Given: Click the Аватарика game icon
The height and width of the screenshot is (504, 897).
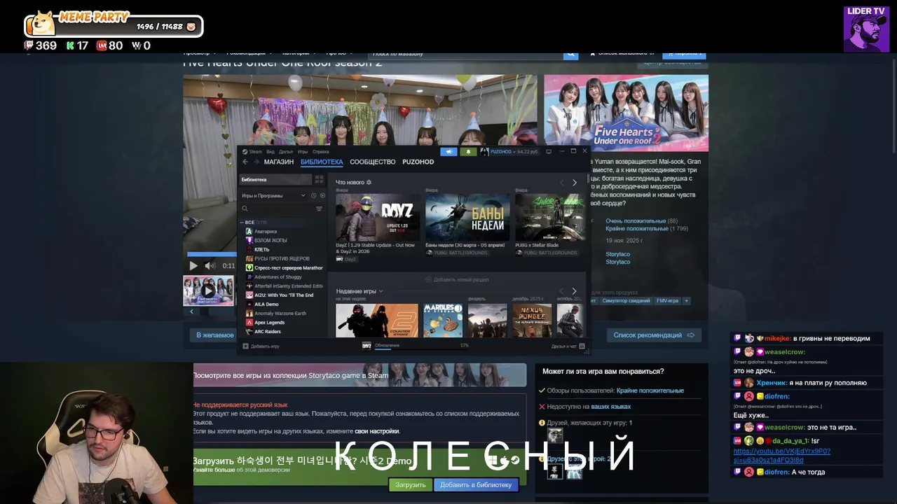Looking at the screenshot, I should pyautogui.click(x=249, y=231).
